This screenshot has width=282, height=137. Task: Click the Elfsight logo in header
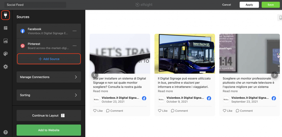coord(144,5)
